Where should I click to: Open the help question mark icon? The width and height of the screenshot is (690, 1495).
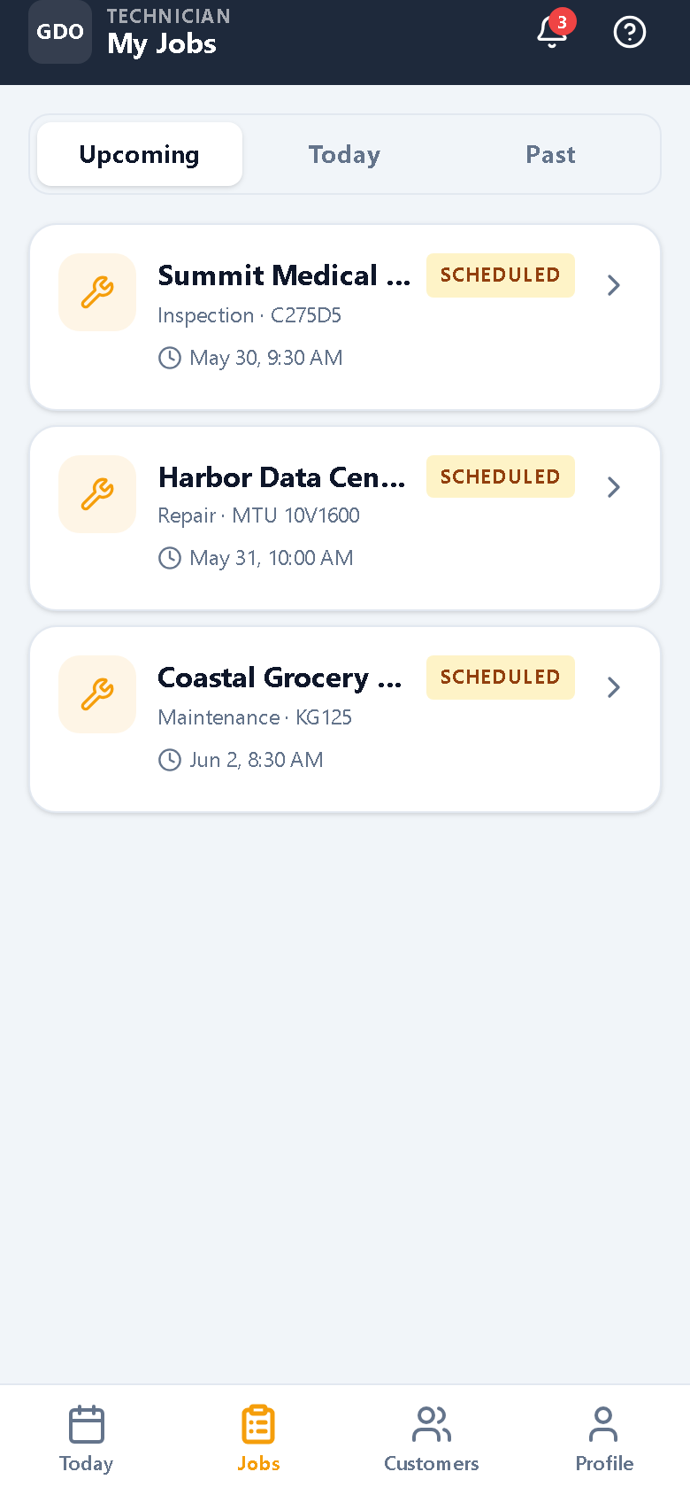[x=630, y=32]
